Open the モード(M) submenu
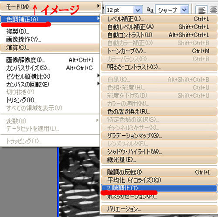Image resolution: width=218 pixels, height=217 pixels. click(50, 7)
